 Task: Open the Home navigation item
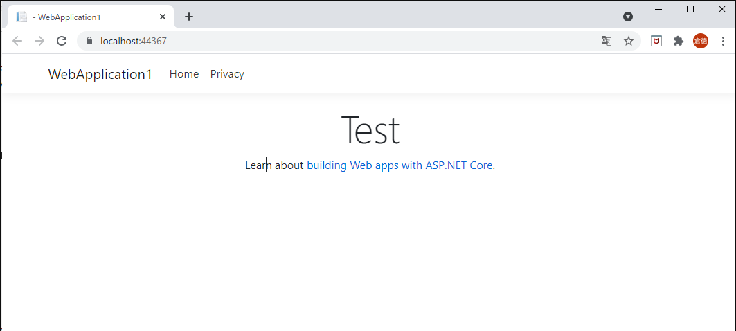[x=184, y=74]
